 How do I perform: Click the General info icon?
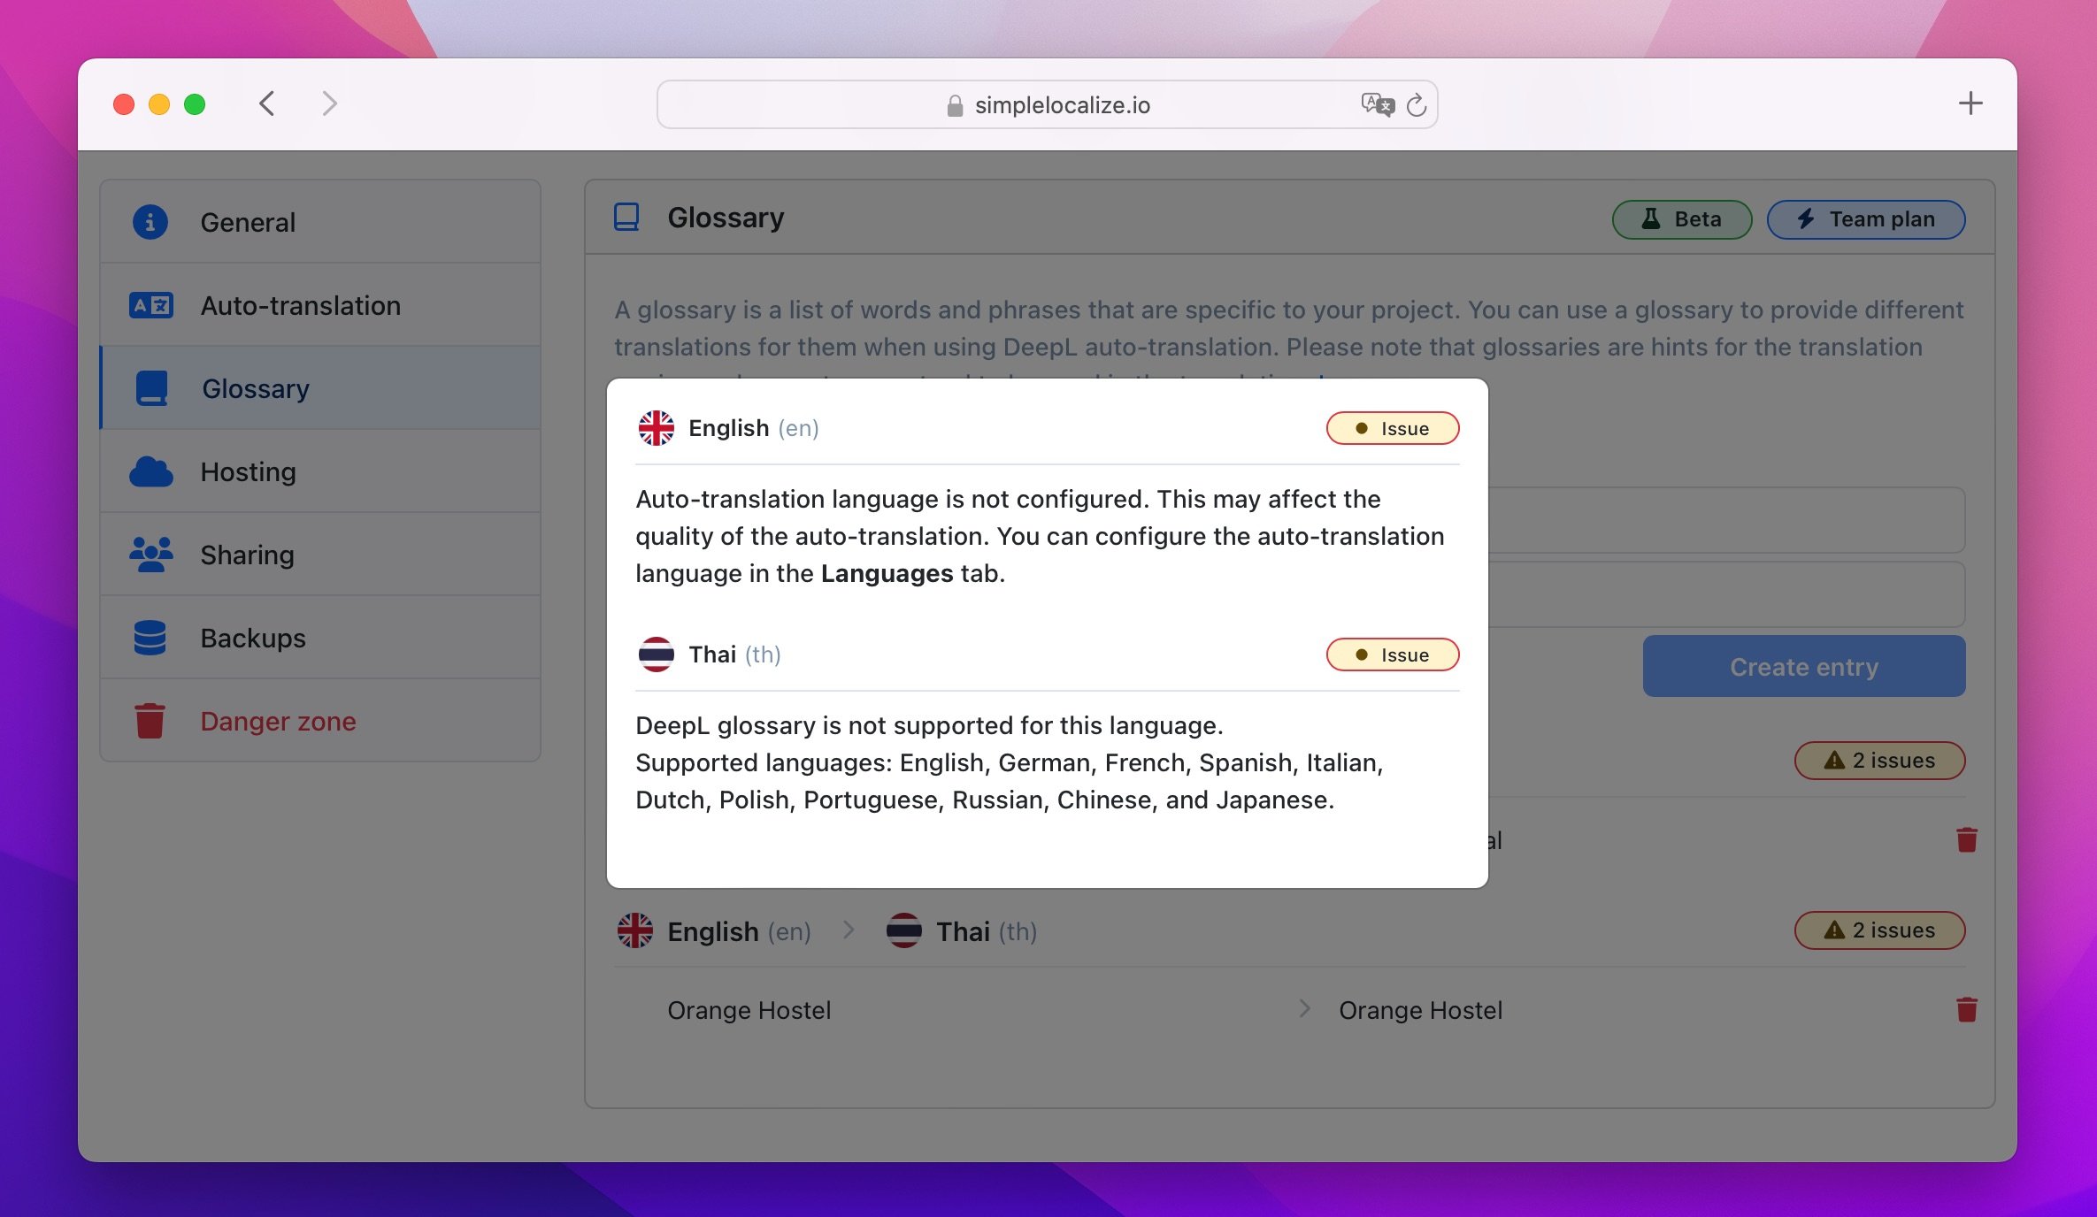point(150,221)
